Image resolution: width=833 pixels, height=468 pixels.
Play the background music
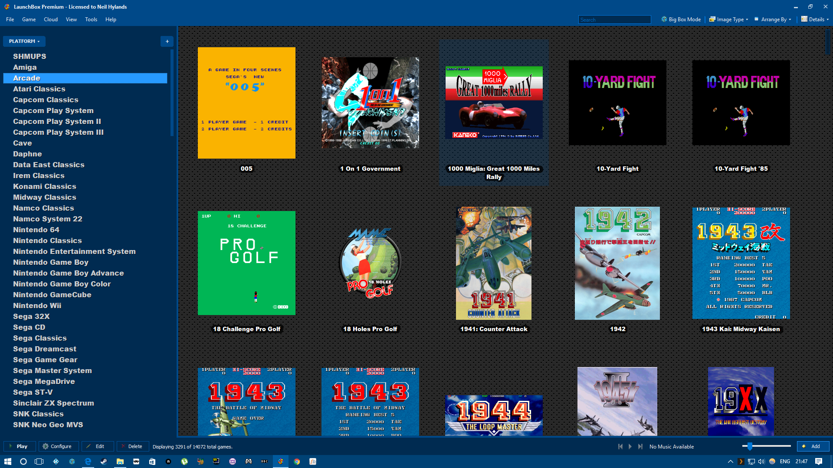(x=630, y=446)
